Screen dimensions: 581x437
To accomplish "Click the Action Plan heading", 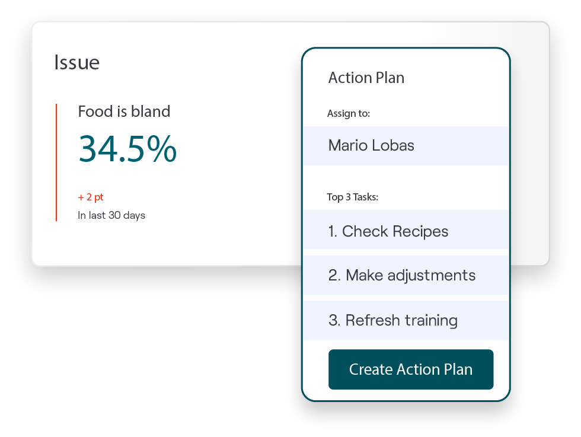I will (366, 78).
